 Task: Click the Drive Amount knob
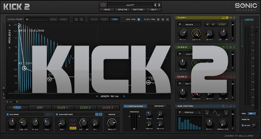[112, 123]
